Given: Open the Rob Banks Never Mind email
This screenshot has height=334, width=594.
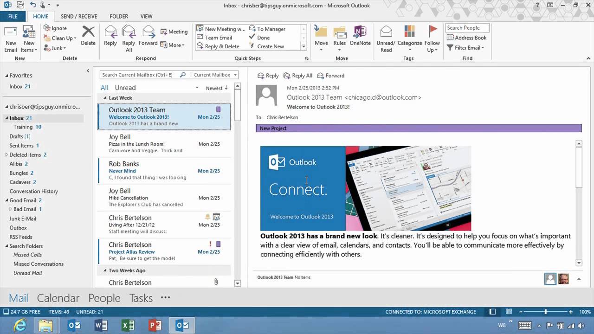Looking at the screenshot, I should tap(164, 170).
